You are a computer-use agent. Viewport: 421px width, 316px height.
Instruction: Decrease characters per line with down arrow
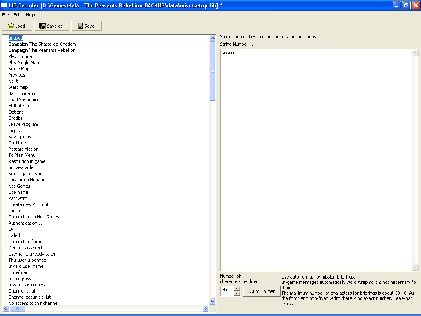tap(236, 294)
